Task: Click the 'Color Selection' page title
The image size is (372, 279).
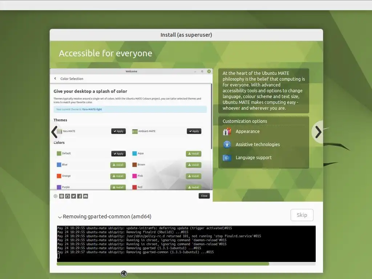Action: coord(72,79)
